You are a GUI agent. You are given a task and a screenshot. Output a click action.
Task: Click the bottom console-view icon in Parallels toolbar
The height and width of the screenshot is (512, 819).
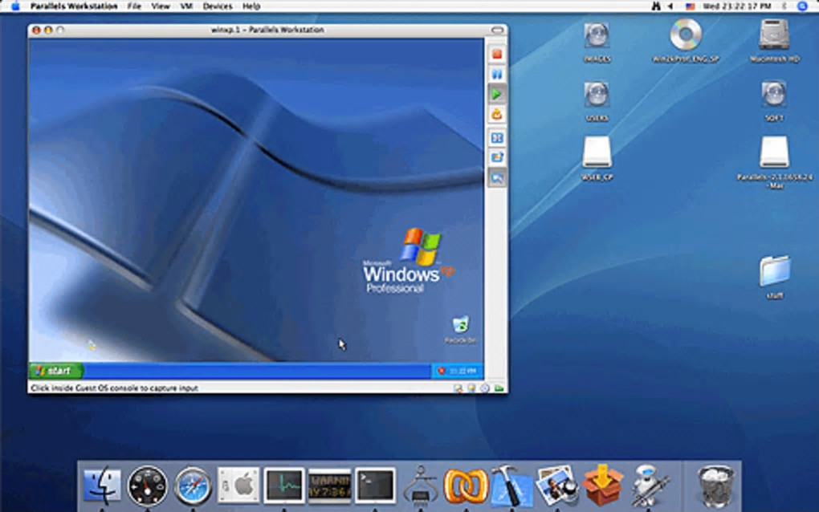tap(497, 178)
